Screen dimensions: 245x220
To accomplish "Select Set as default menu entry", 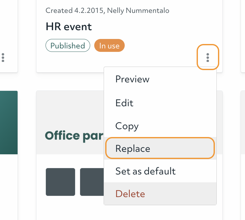I will (145, 171).
